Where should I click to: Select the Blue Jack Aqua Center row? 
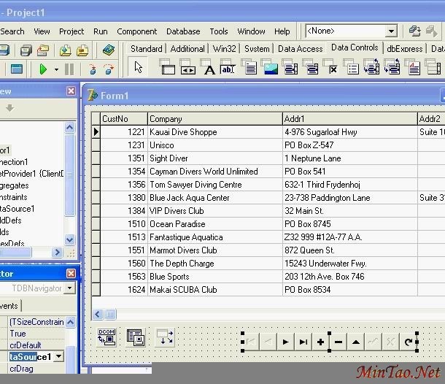[x=190, y=198]
